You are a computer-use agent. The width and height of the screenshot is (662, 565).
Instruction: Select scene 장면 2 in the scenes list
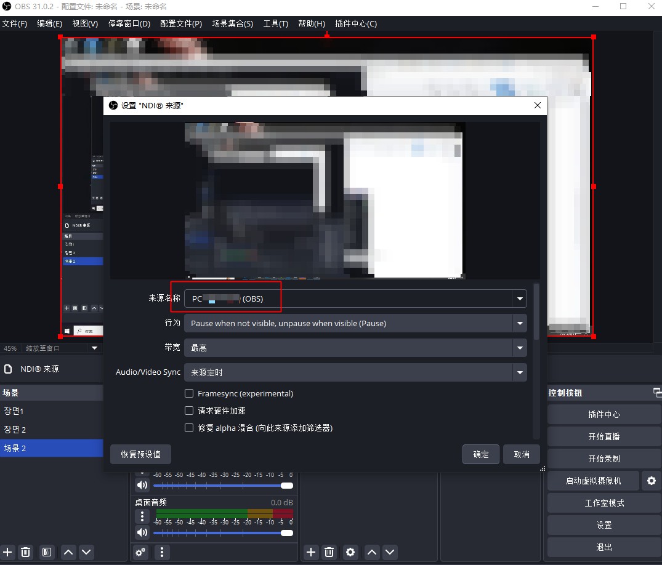click(52, 430)
